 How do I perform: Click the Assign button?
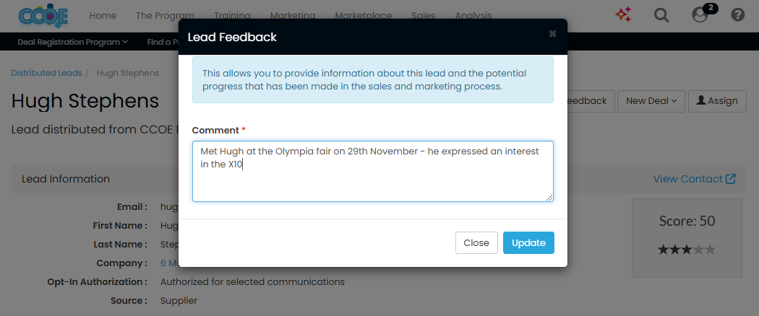pos(717,101)
